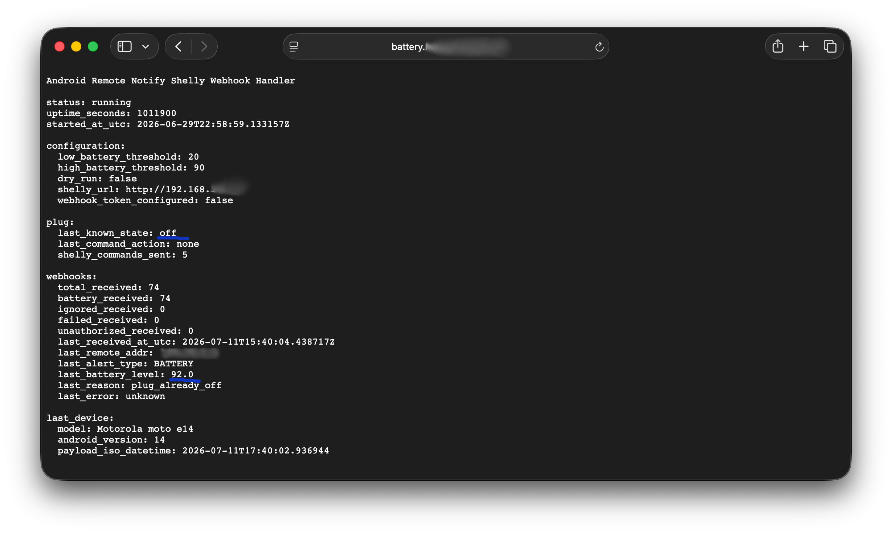Click "battery_received: 74"
892x534 pixels.
[x=114, y=298]
